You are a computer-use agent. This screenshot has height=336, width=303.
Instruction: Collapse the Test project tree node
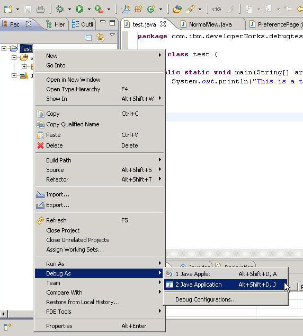pyautogui.click(x=4, y=49)
